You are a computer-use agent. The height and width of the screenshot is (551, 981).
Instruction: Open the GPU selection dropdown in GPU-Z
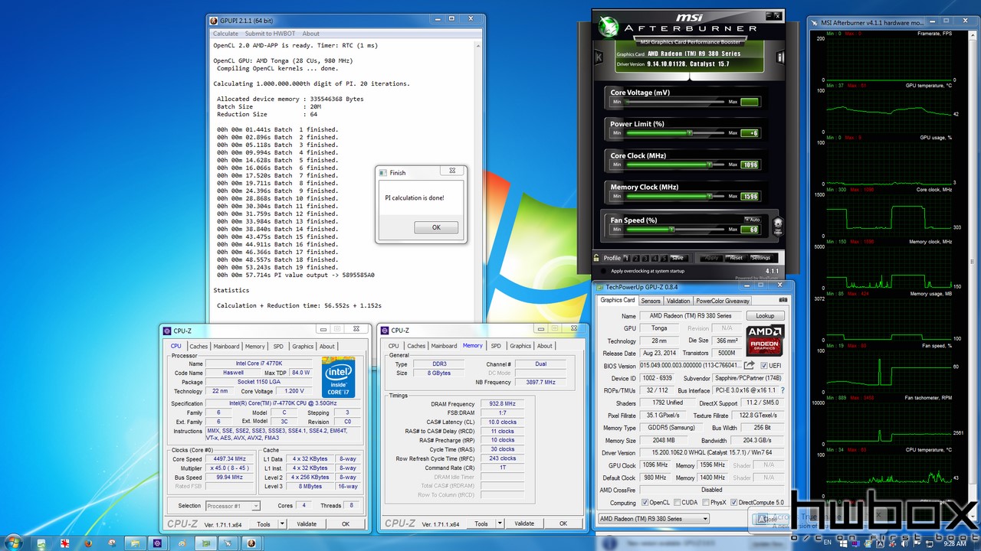(x=654, y=519)
